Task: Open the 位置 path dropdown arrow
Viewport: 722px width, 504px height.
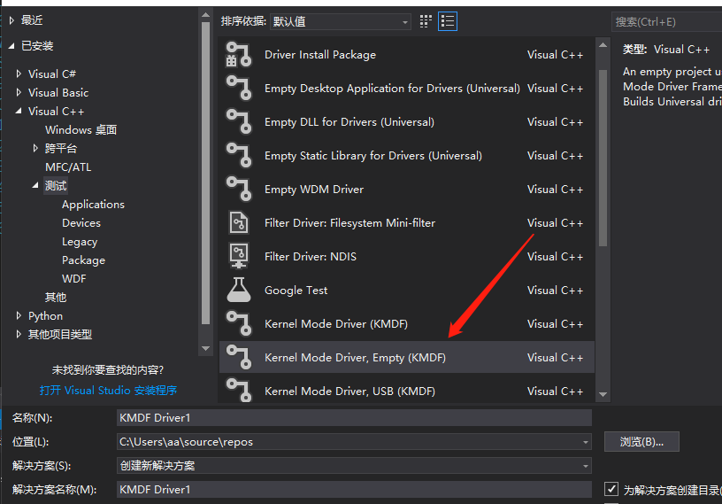Action: pyautogui.click(x=585, y=442)
